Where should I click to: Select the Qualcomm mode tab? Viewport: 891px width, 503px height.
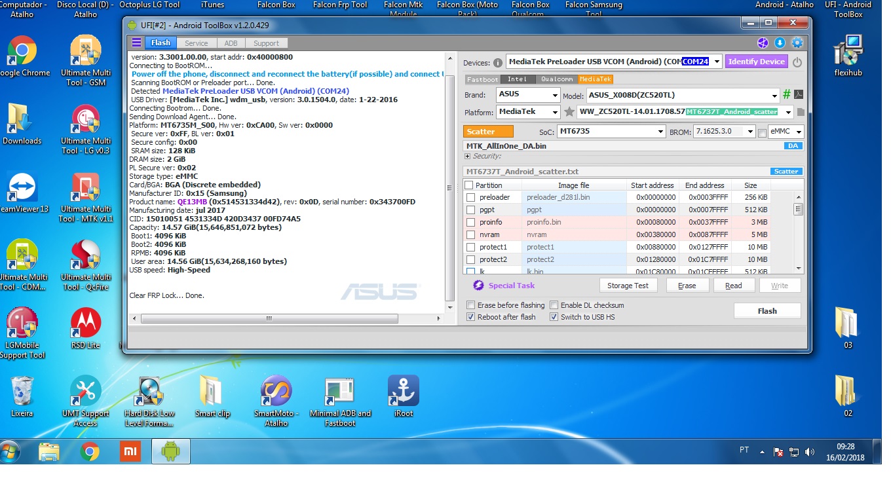(x=557, y=79)
